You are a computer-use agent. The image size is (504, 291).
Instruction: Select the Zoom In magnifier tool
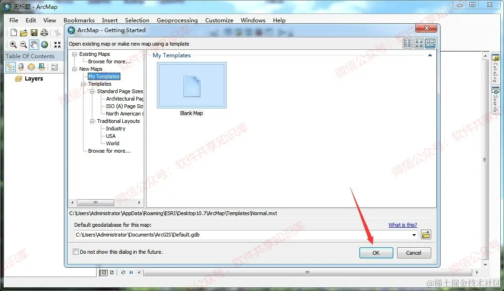(x=13, y=44)
